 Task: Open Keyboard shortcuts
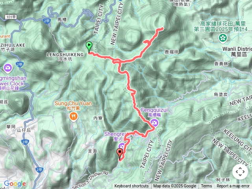point(132,186)
